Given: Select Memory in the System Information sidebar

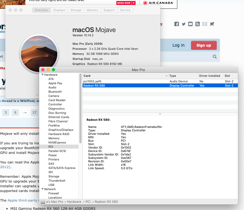Looking at the screenshot, I should (x=54, y=138).
